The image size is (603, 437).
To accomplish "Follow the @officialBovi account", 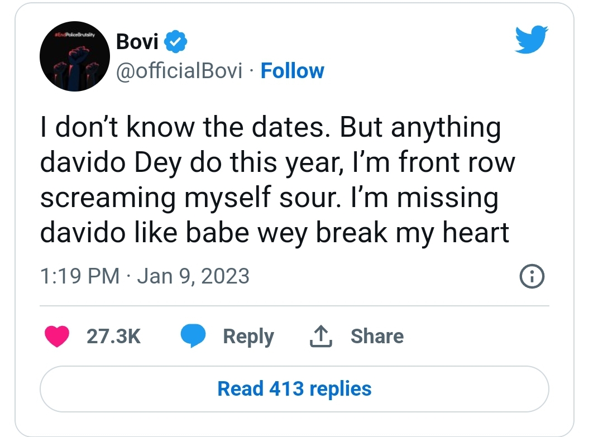I will tap(292, 71).
